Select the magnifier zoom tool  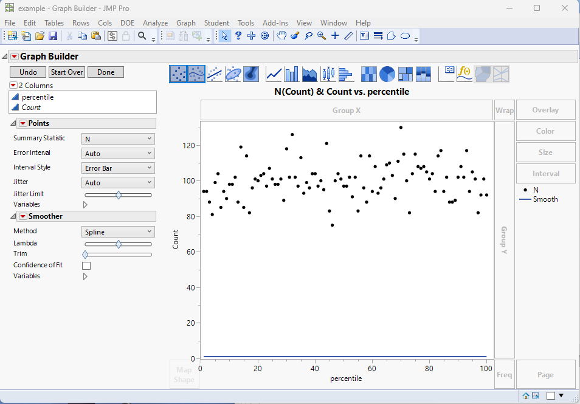coord(321,36)
